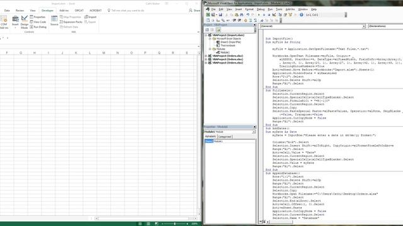Collapse the VBAProject (Import.xlsm) node
Image resolution: width=403 pixels, height=226 pixels.
click(x=206, y=35)
